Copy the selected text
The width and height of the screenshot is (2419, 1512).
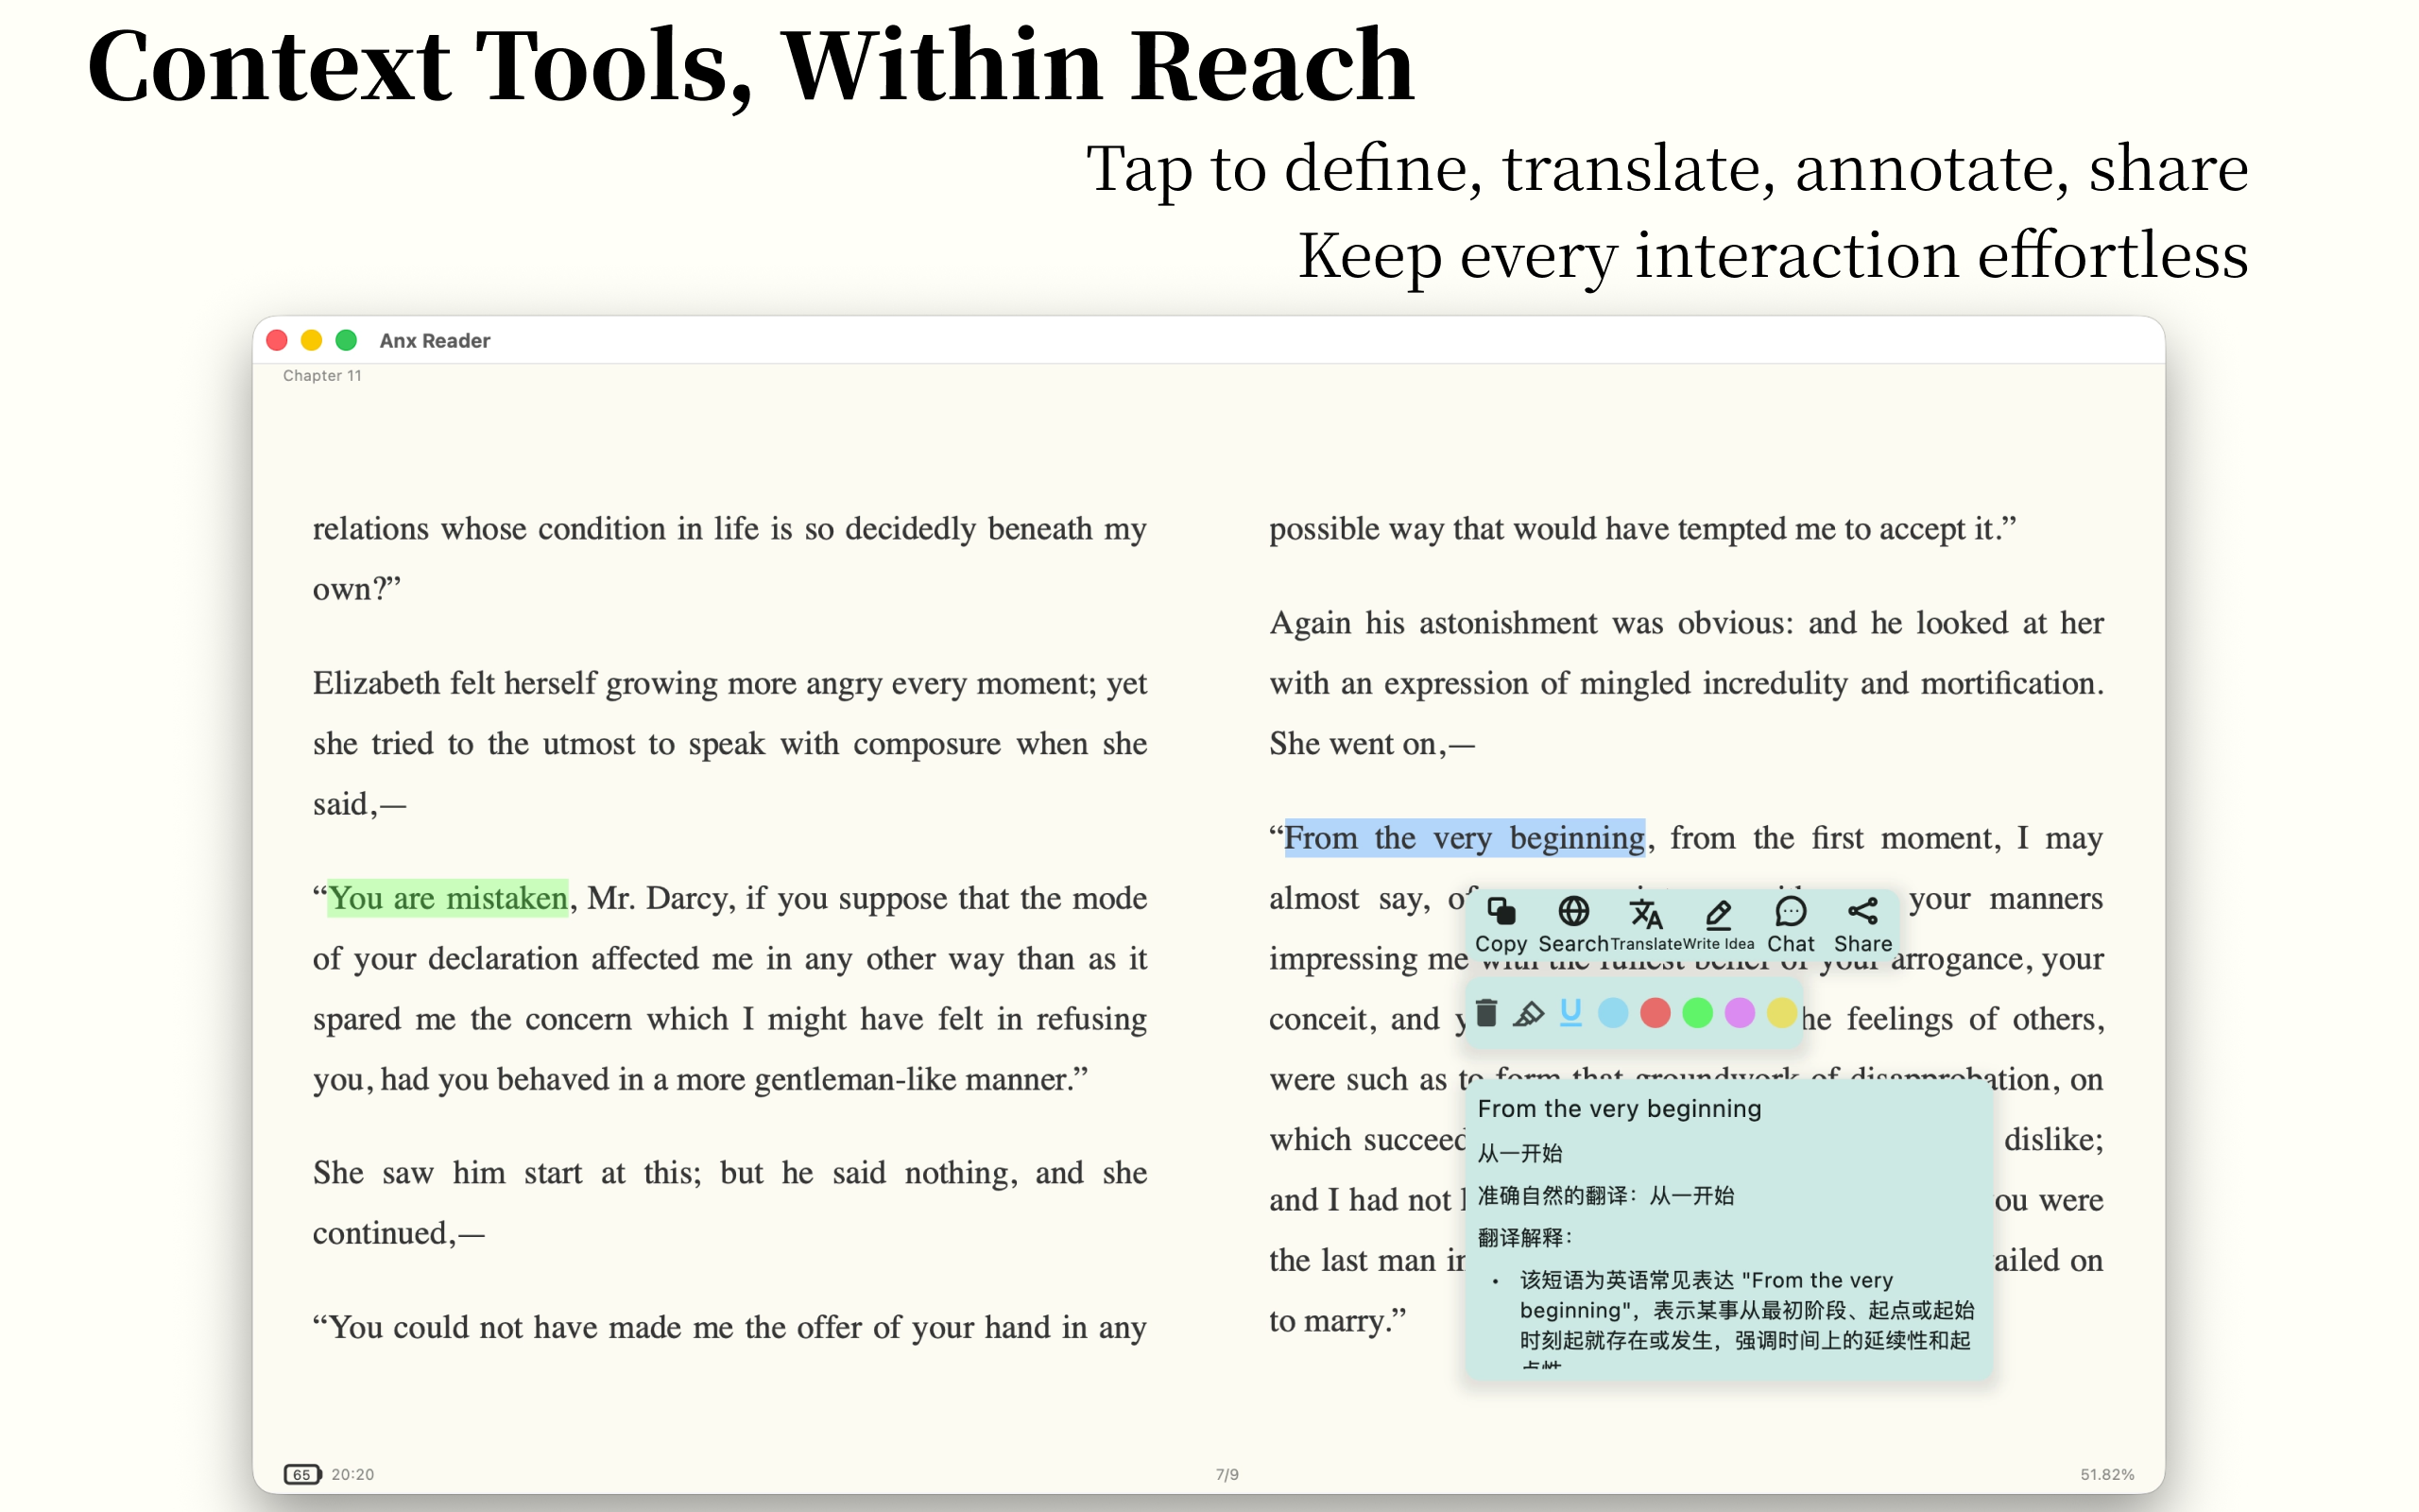coord(1501,923)
